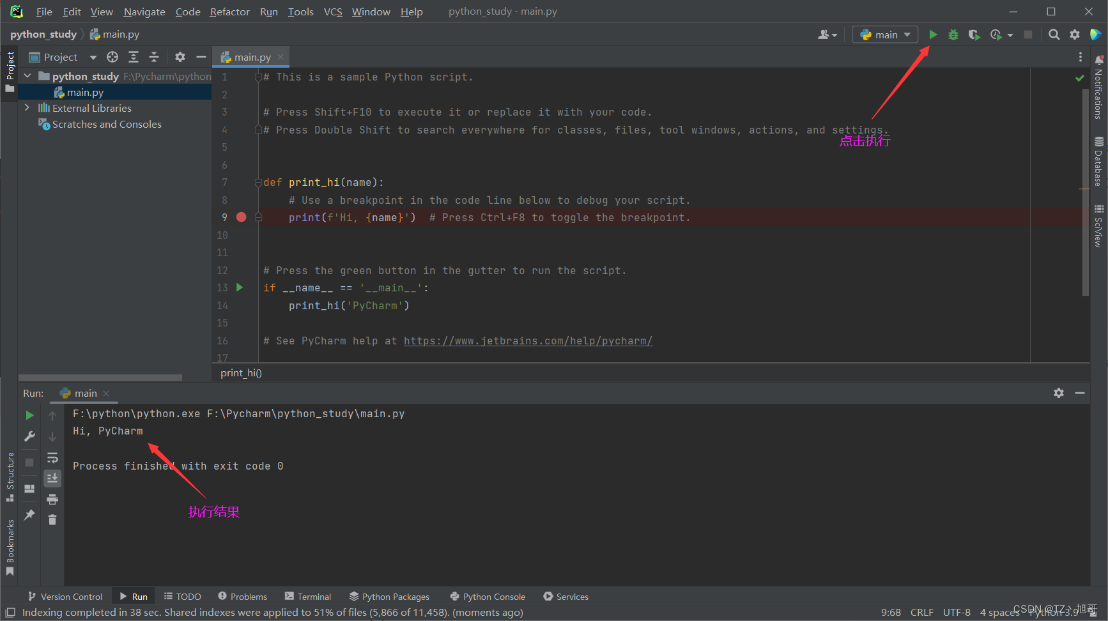Image resolution: width=1108 pixels, height=621 pixels.
Task: Click the python_study breadcrumb
Action: click(x=43, y=34)
